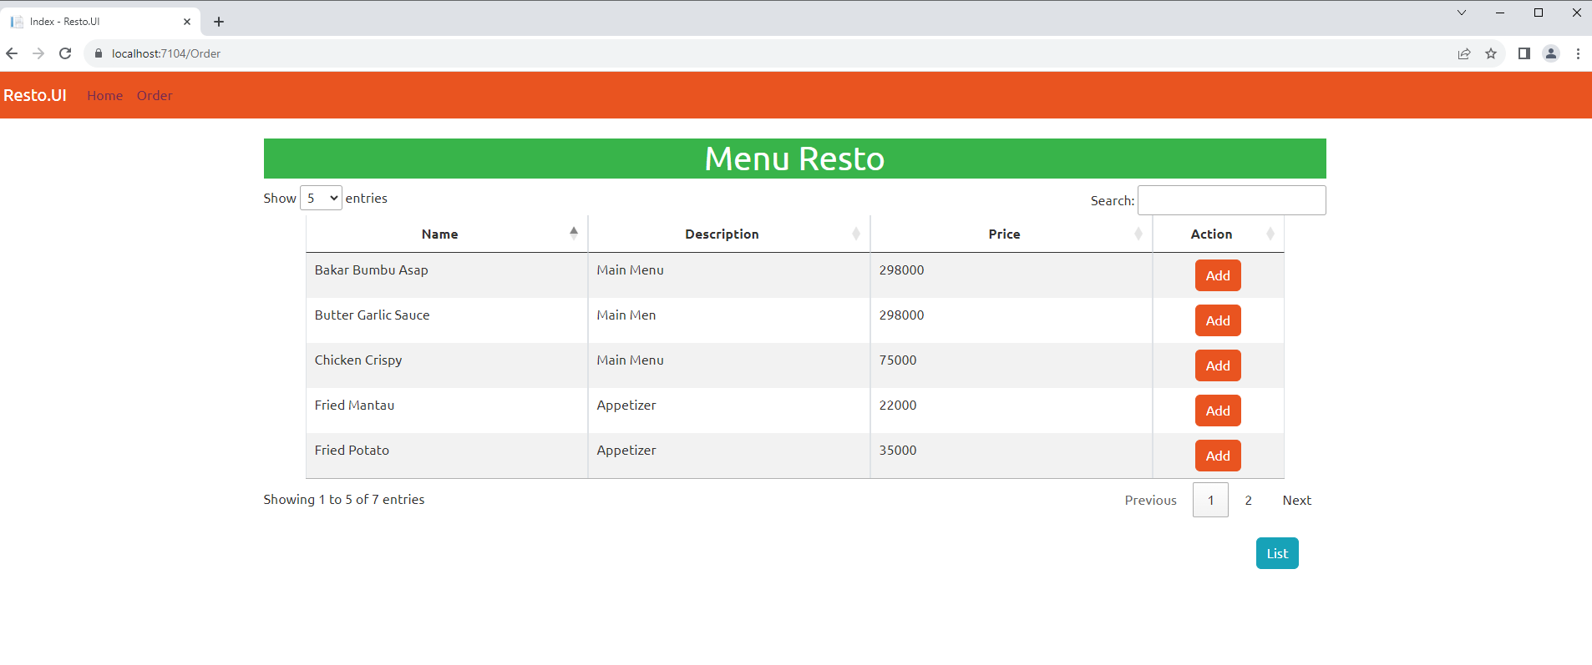Open the Order nav link

(155, 95)
